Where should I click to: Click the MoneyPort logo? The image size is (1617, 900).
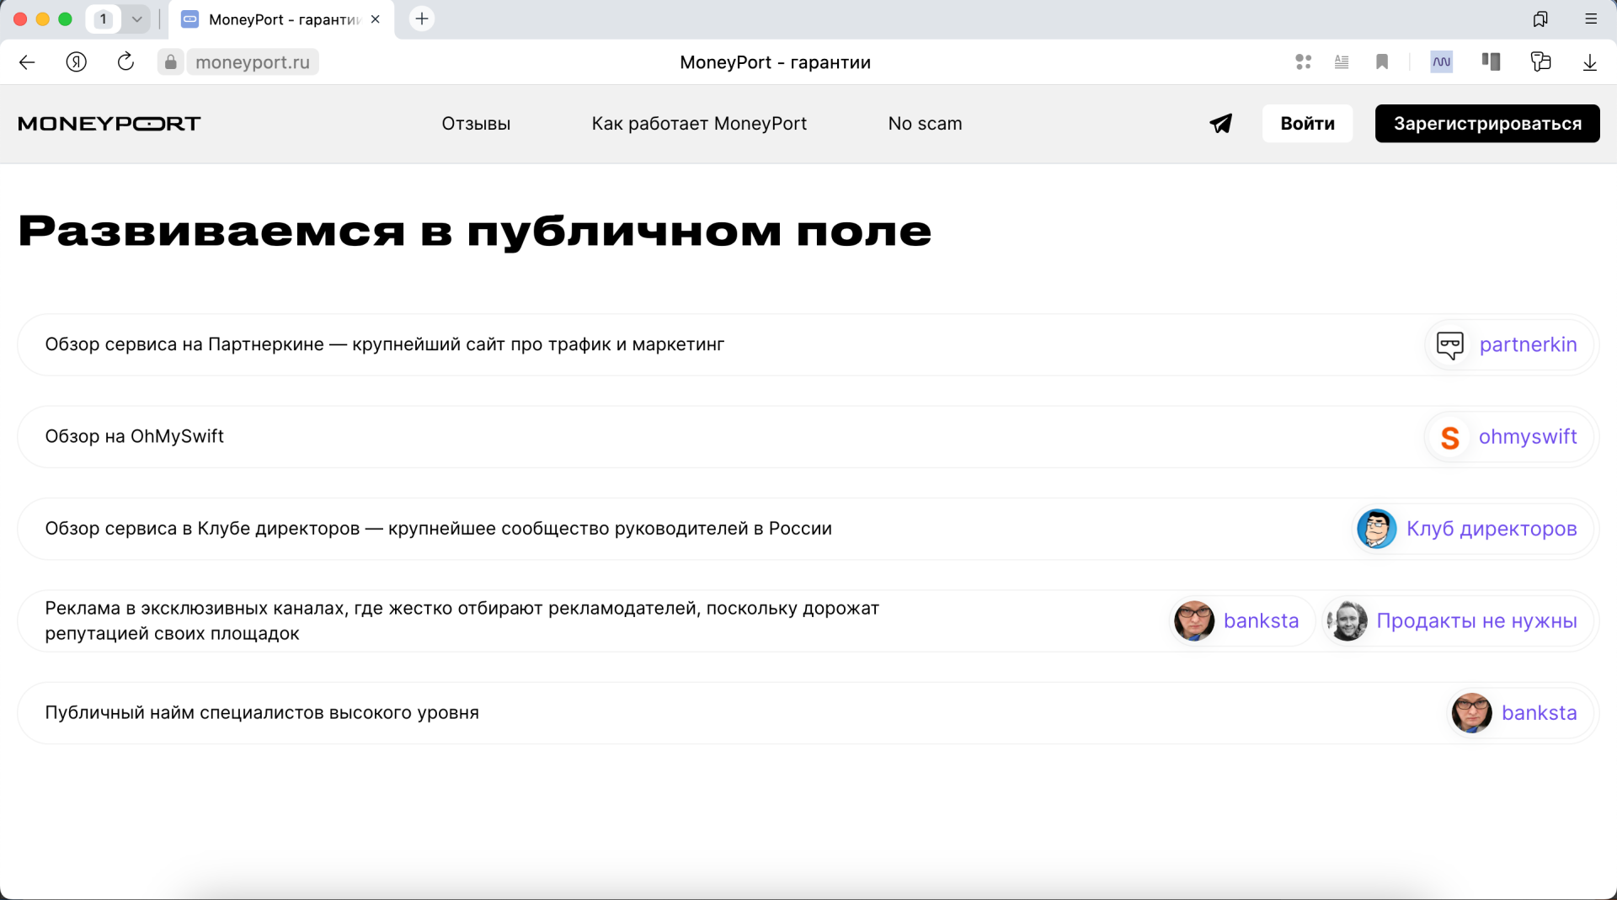109,124
